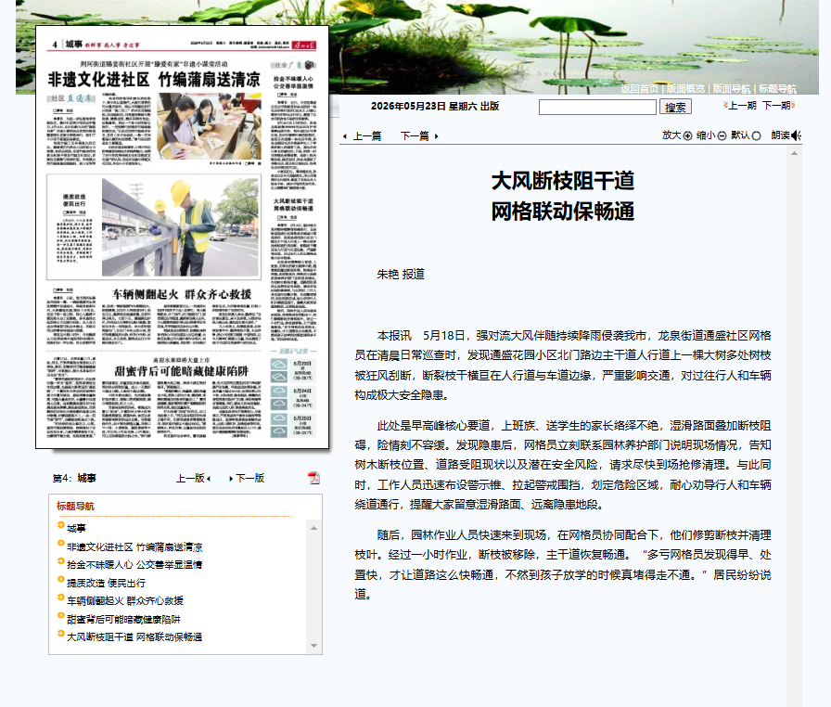Open 非遗文化进社区 竹编蒲扇送清凉 in list
Viewport: 831px width, 707px height.
coord(134,546)
